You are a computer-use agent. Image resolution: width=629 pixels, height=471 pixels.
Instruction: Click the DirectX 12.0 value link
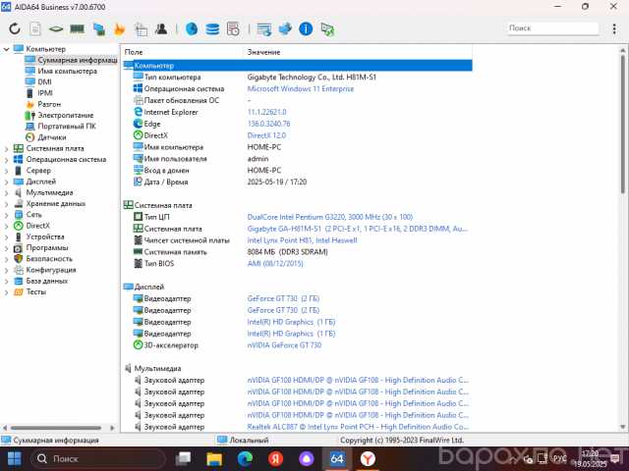tap(266, 135)
